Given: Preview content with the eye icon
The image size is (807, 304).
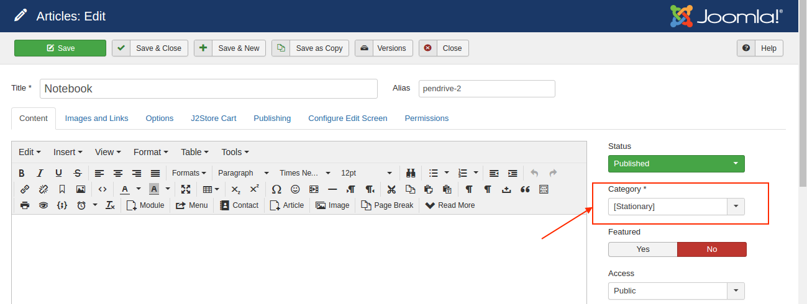Looking at the screenshot, I should (x=43, y=205).
